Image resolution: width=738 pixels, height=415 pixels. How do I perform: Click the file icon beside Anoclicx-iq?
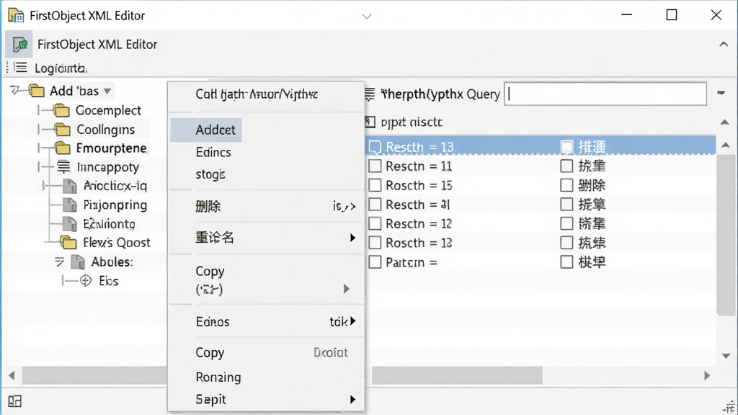pyautogui.click(x=70, y=186)
